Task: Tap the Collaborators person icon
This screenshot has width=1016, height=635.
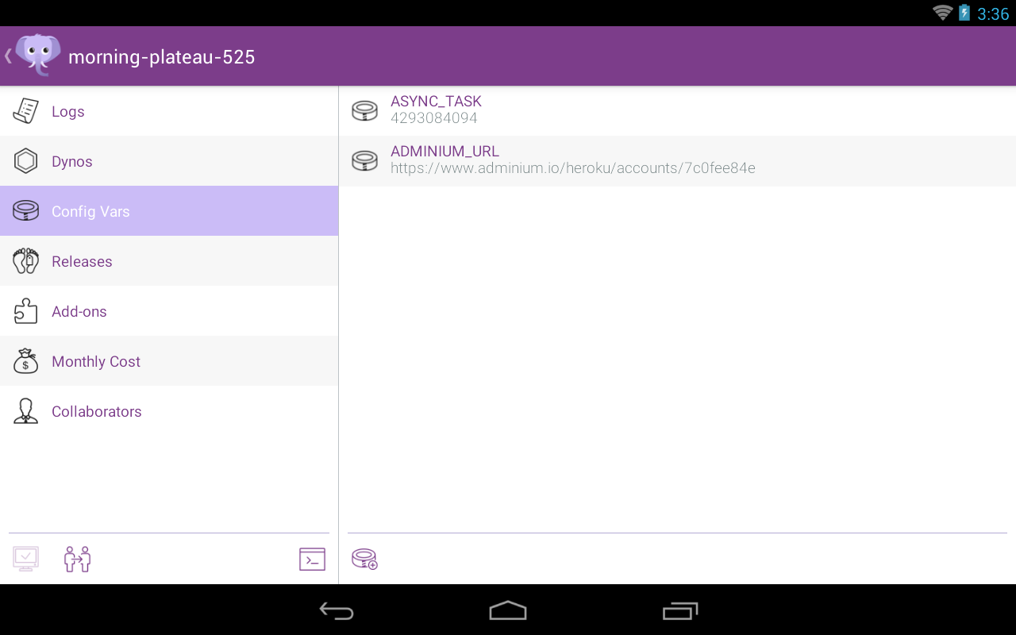Action: pos(25,411)
